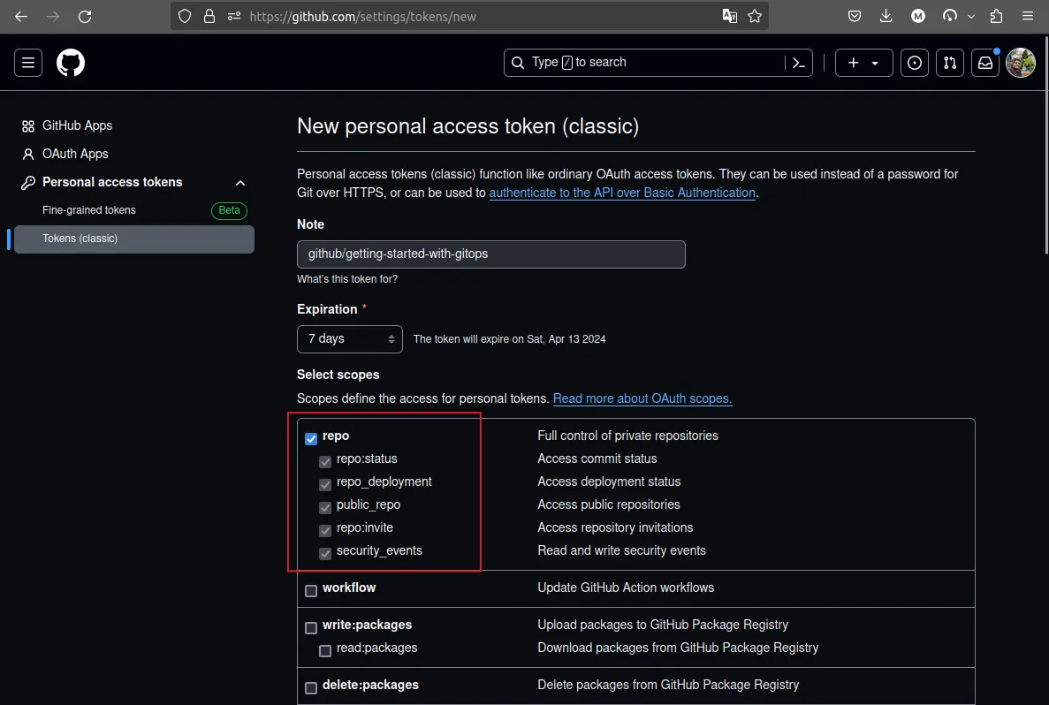Open the Expiration 7 days dropdown

point(350,339)
